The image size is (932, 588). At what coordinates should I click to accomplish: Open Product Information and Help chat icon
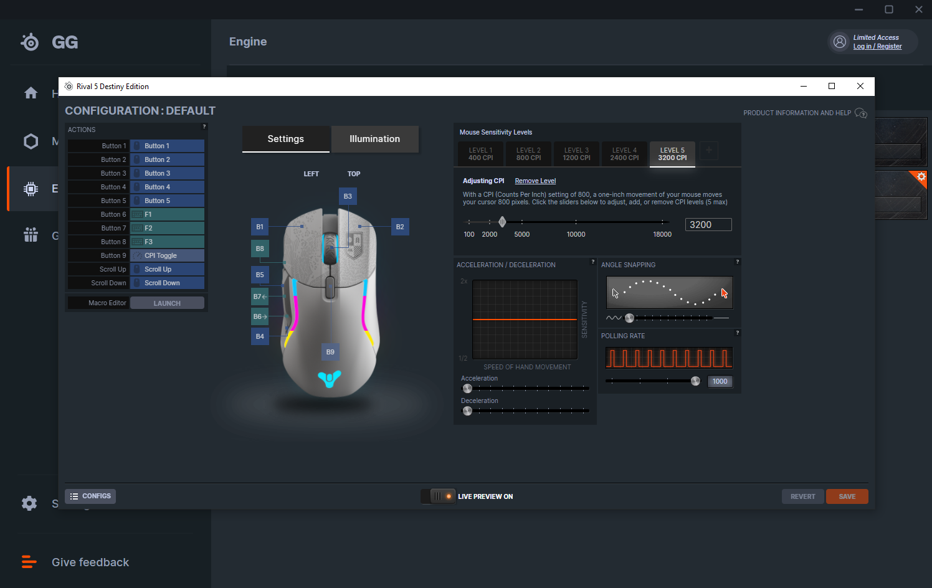861,113
